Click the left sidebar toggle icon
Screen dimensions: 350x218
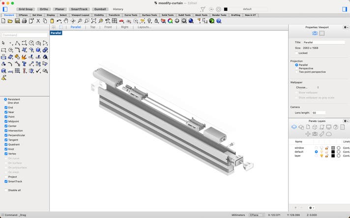point(5,9)
